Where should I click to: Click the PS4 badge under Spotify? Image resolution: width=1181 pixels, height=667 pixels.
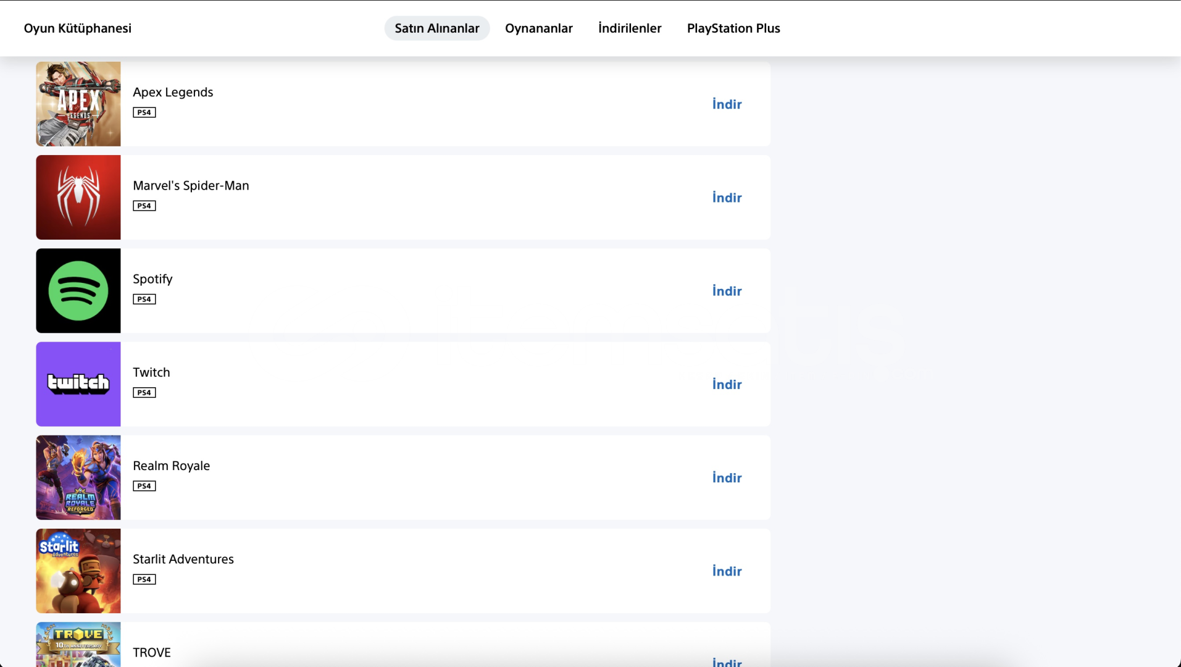pos(144,299)
